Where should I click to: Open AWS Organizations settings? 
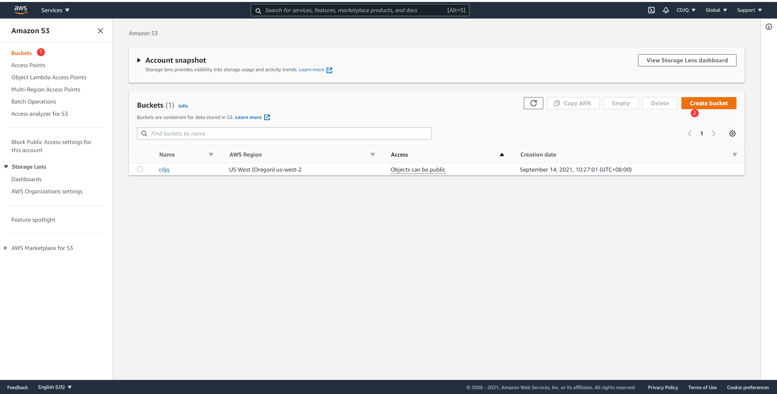pyautogui.click(x=47, y=191)
